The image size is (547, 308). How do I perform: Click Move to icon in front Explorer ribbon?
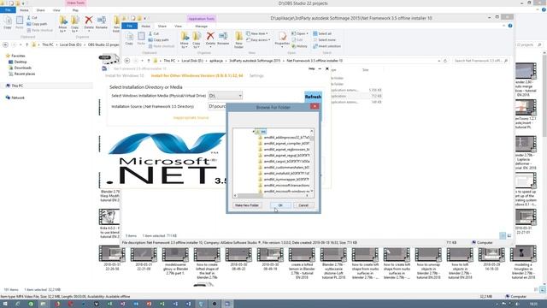(185, 39)
